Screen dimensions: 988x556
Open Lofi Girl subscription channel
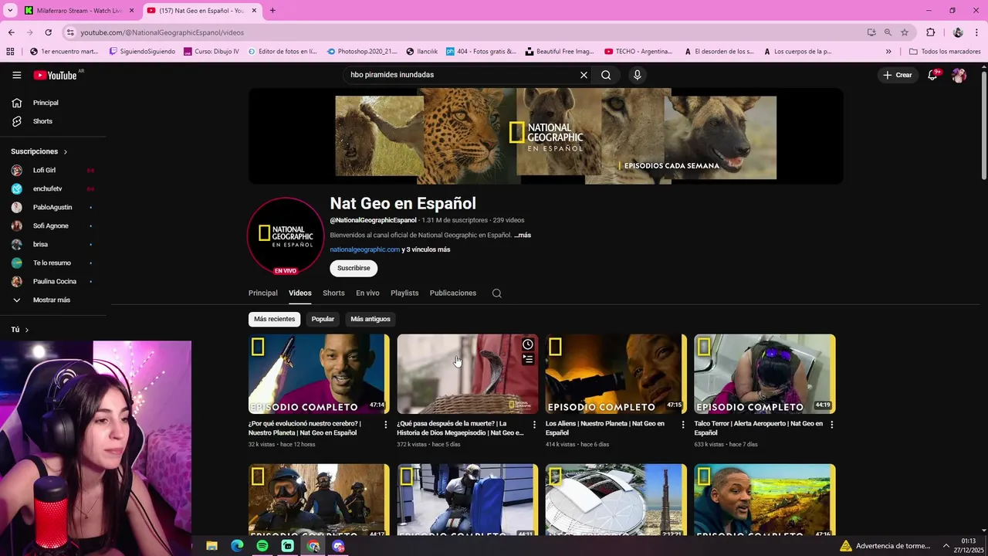click(x=52, y=170)
